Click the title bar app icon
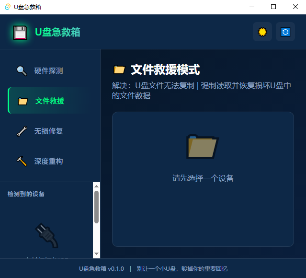Screen dimensions: 306x278 [x=8, y=7]
